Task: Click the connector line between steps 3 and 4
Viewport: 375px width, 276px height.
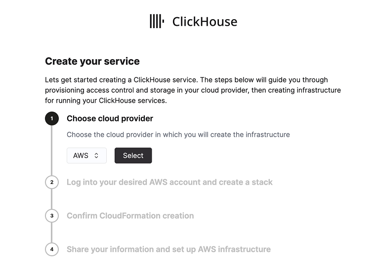Action: click(52, 233)
